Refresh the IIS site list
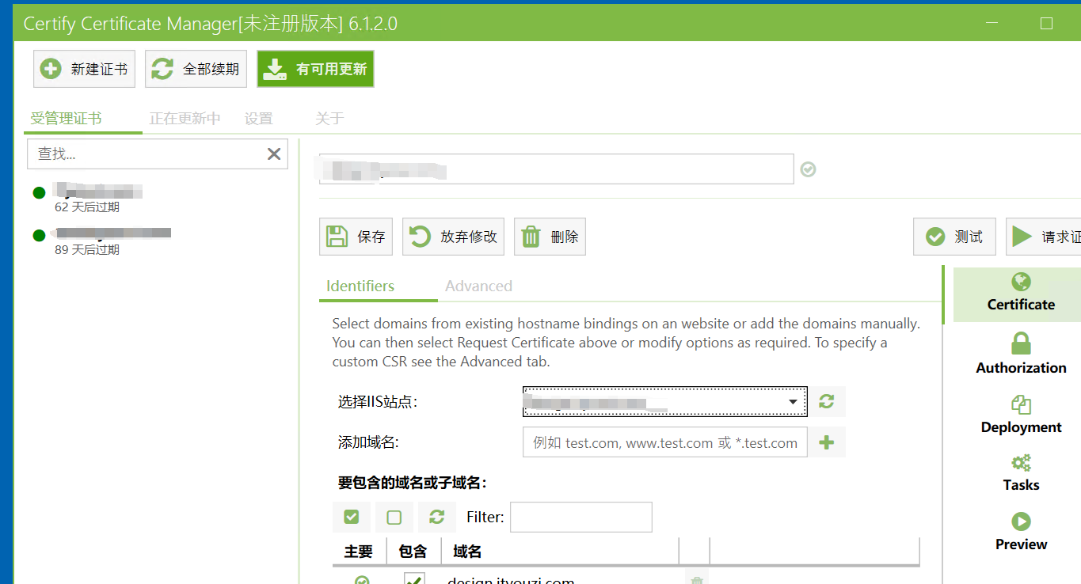The width and height of the screenshot is (1081, 584). tap(827, 402)
